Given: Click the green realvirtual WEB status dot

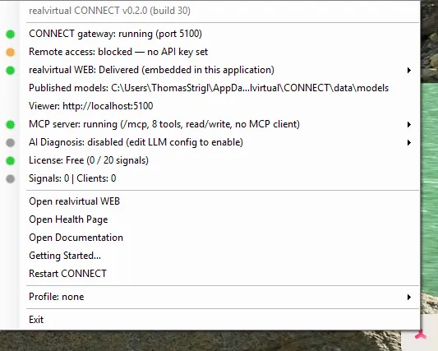Looking at the screenshot, I should tap(11, 71).
